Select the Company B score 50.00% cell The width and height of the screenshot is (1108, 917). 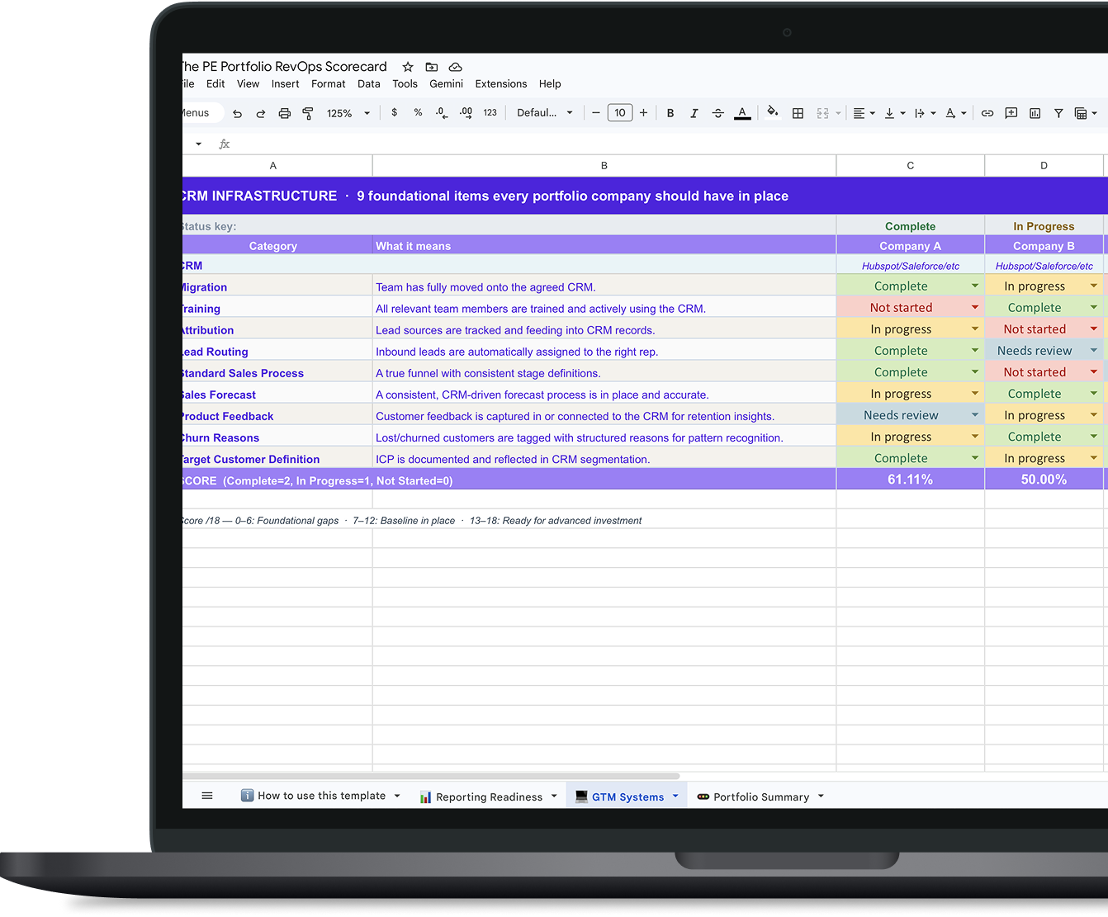tap(1044, 480)
